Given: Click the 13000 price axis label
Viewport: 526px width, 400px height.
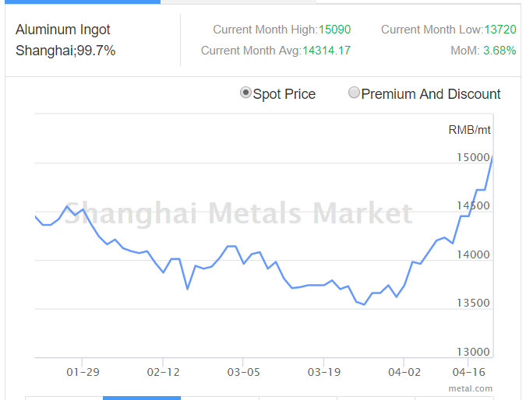Looking at the screenshot, I should tap(473, 353).
